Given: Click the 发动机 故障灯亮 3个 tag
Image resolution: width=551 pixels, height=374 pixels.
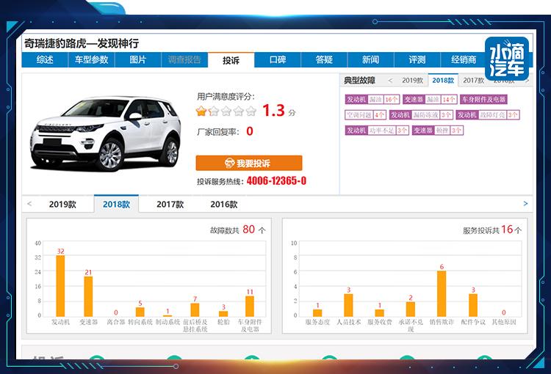Looking at the screenshot, I should 487,114.
